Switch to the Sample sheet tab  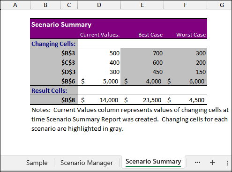click(x=37, y=163)
